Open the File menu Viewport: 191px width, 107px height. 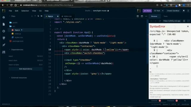tap(10, 11)
